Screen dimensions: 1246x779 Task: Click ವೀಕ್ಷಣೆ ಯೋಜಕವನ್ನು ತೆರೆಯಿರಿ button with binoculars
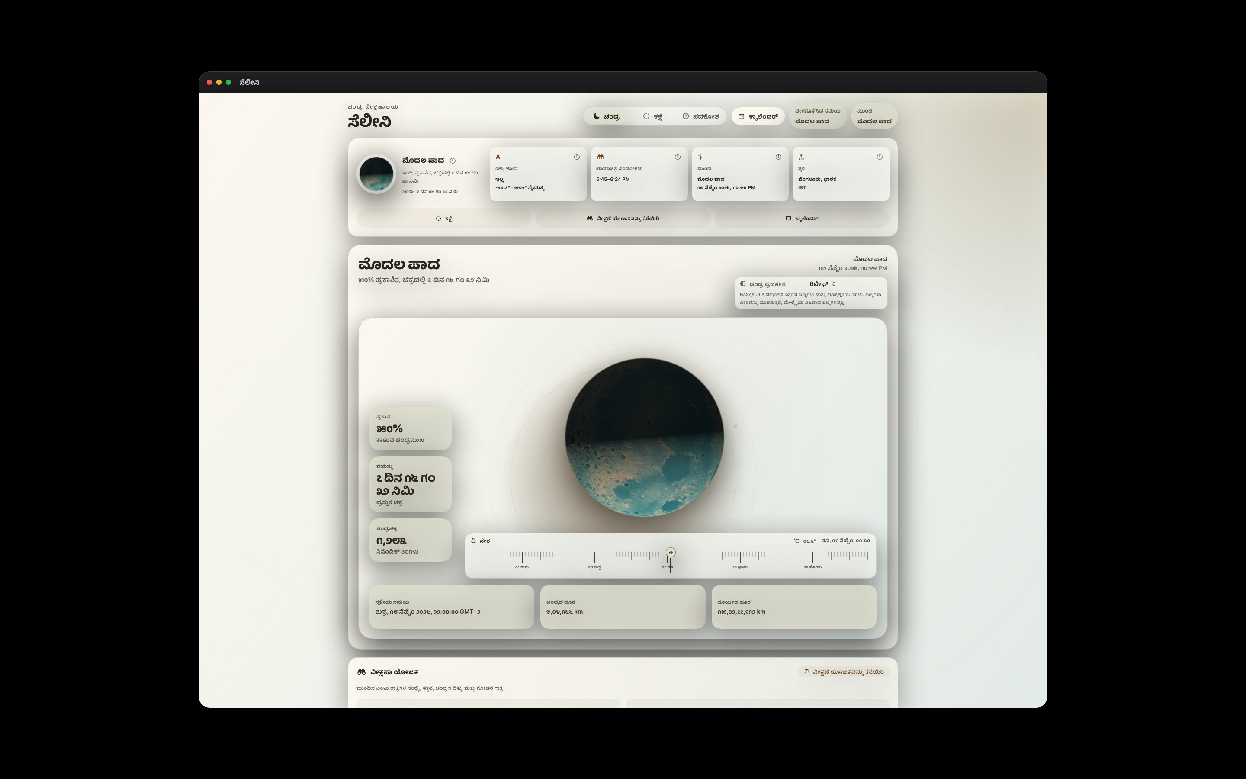(623, 219)
